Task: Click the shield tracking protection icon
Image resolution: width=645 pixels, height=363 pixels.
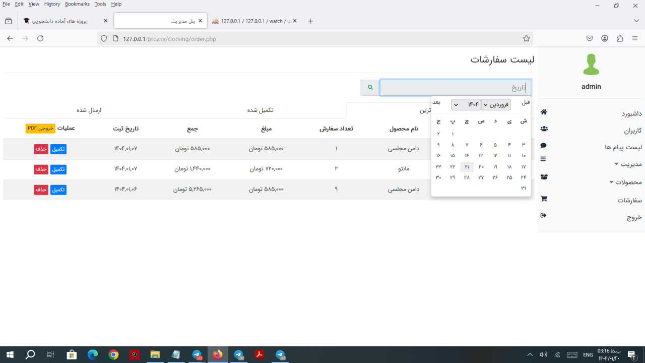Action: click(104, 38)
